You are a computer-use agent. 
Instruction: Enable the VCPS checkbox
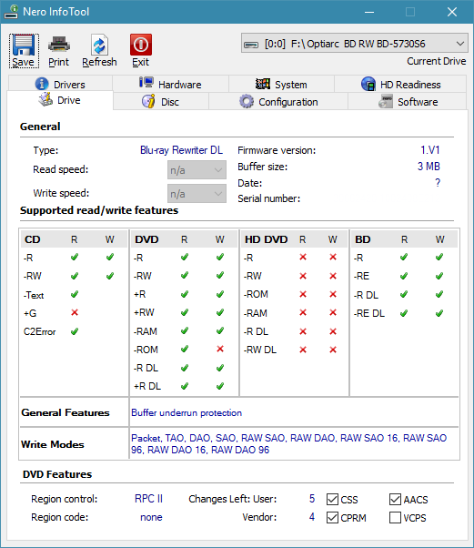point(395,518)
